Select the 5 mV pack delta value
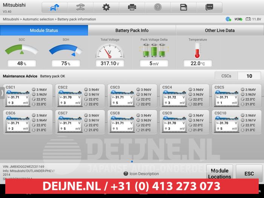The image size is (264, 198). pyautogui.click(x=154, y=63)
